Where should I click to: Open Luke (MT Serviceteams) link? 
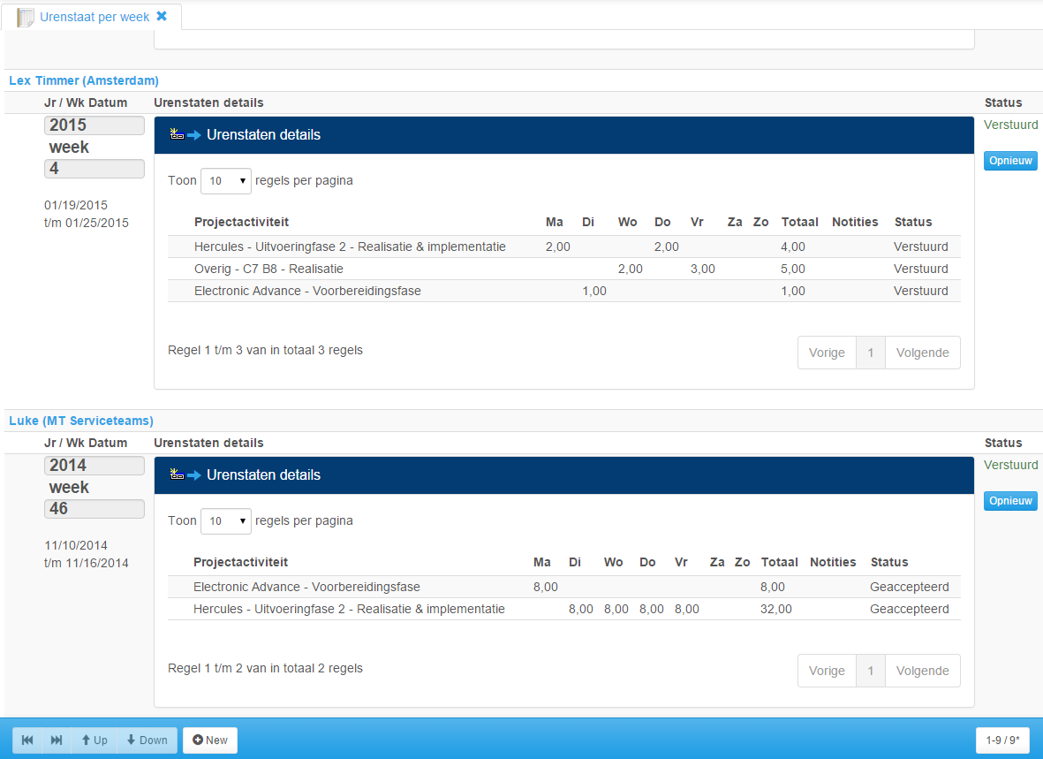[x=81, y=421]
